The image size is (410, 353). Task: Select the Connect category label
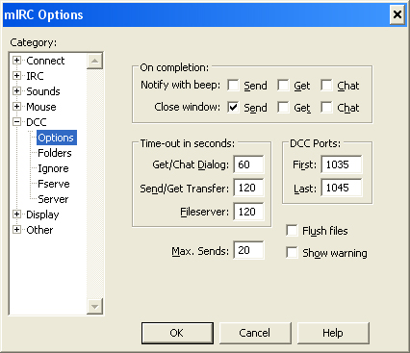[x=45, y=61]
